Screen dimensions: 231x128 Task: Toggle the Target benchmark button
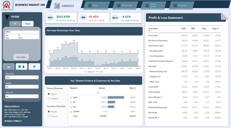(28, 24)
